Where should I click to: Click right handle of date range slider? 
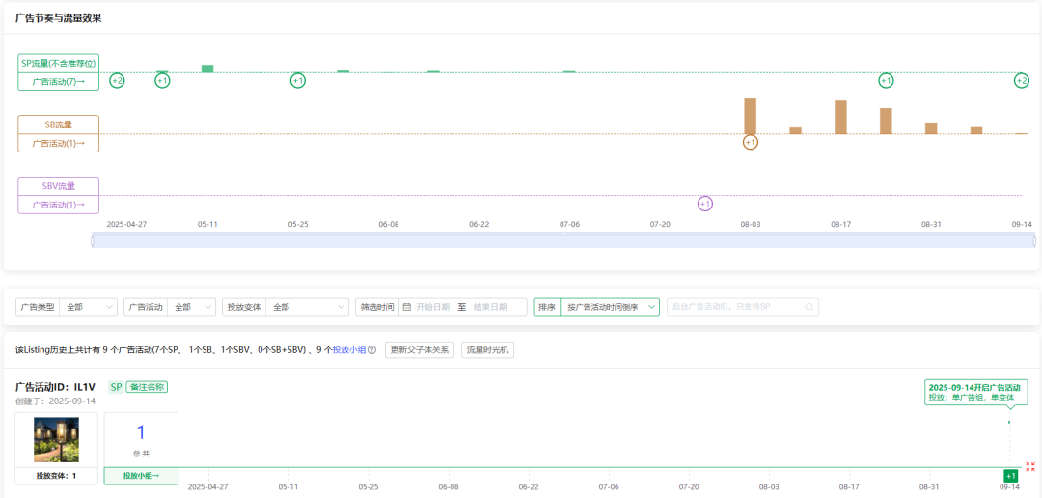pyautogui.click(x=1034, y=241)
